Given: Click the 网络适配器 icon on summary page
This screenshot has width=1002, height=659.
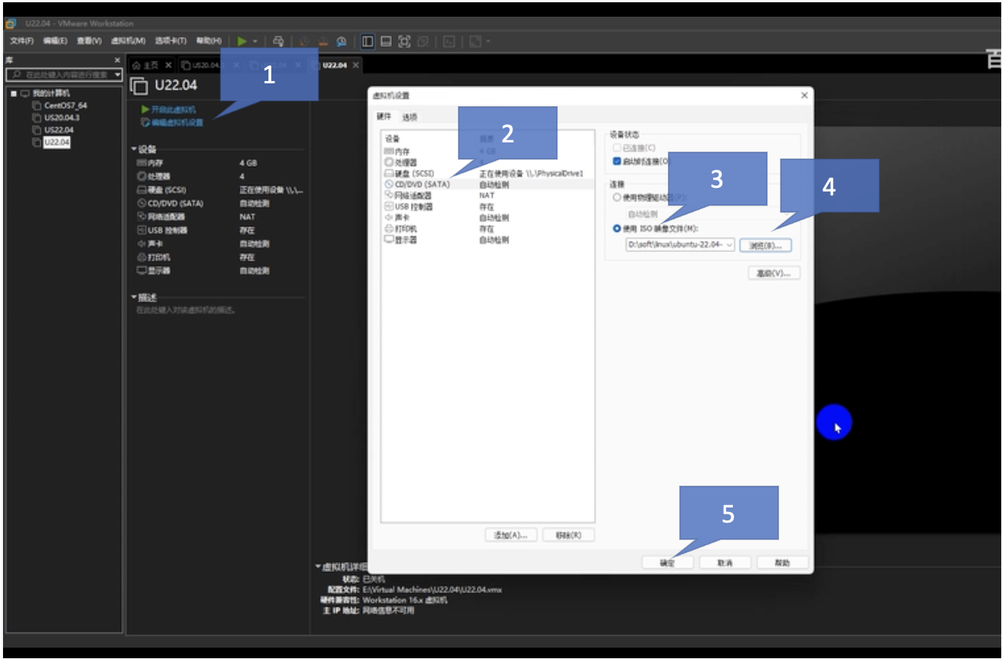Looking at the screenshot, I should (141, 217).
